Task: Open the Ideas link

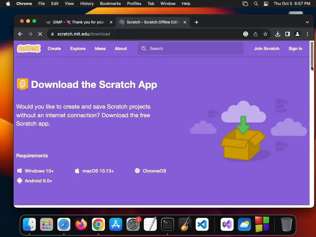Action: coord(100,48)
